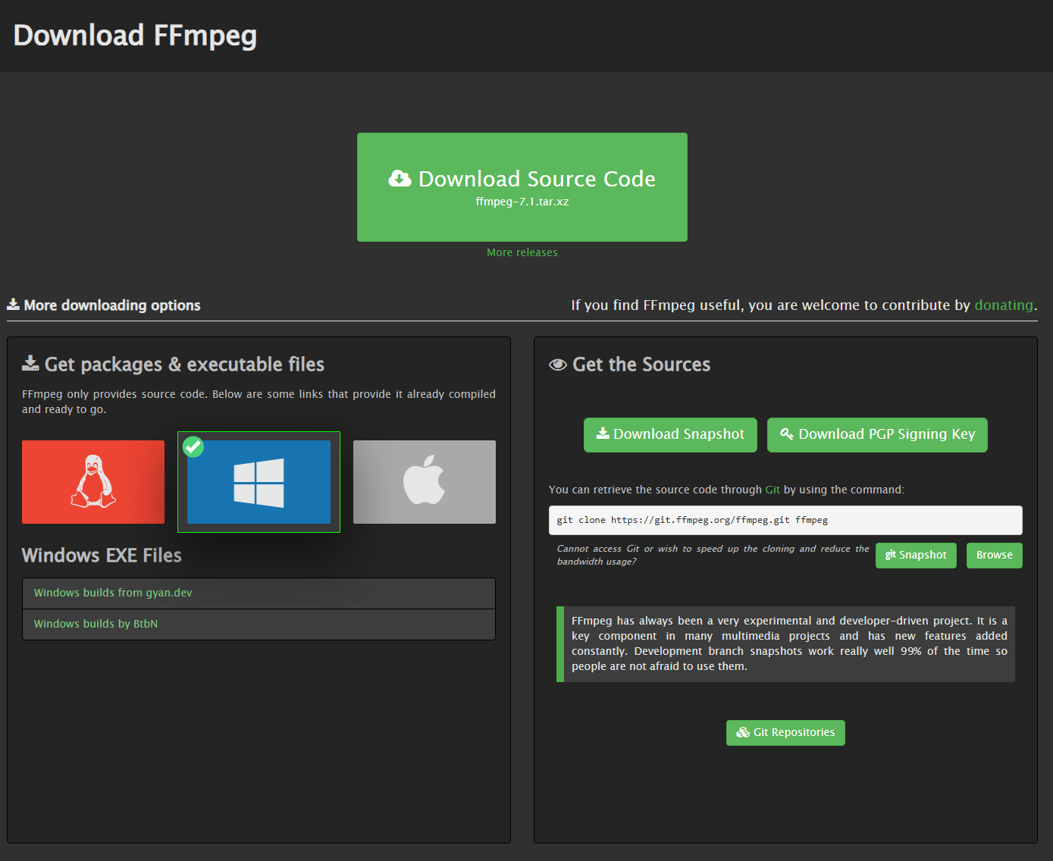
Task: Click the Browse button
Action: [995, 556]
